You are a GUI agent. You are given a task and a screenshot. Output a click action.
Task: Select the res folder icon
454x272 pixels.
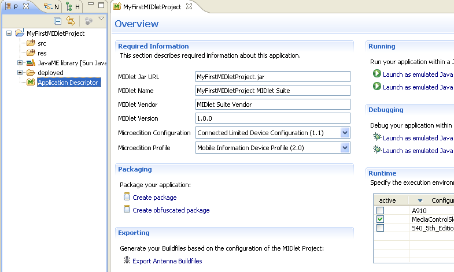coord(31,53)
